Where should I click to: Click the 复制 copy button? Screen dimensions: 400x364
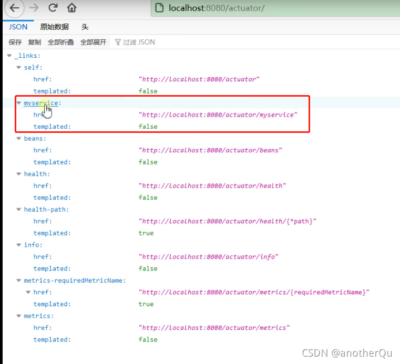click(35, 42)
